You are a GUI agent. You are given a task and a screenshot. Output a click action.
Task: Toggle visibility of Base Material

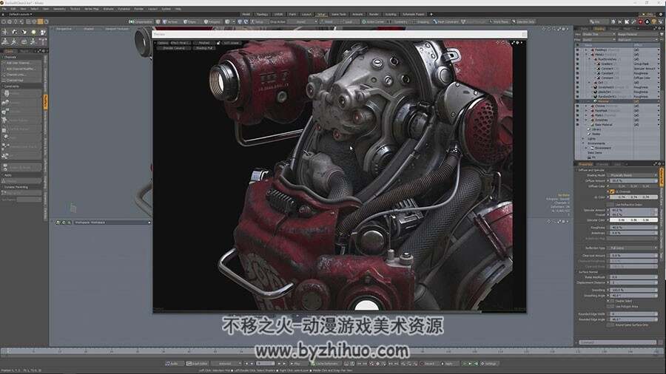click(x=577, y=125)
